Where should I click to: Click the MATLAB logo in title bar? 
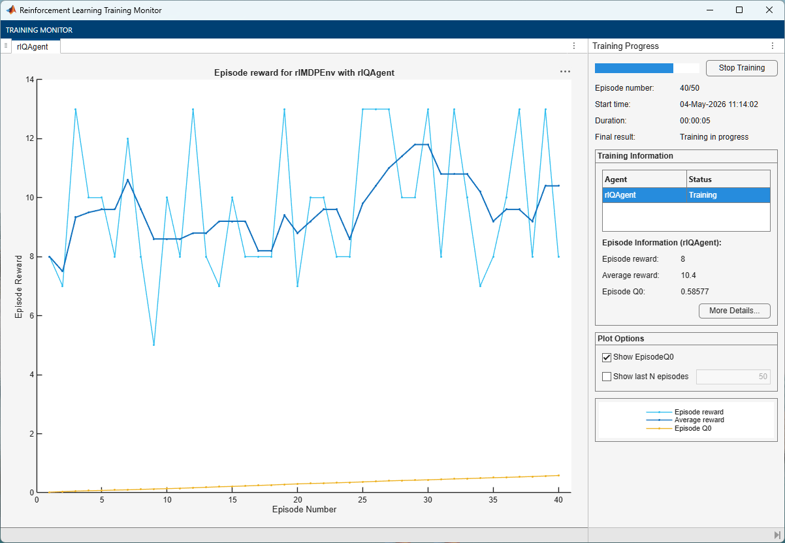pyautogui.click(x=11, y=10)
